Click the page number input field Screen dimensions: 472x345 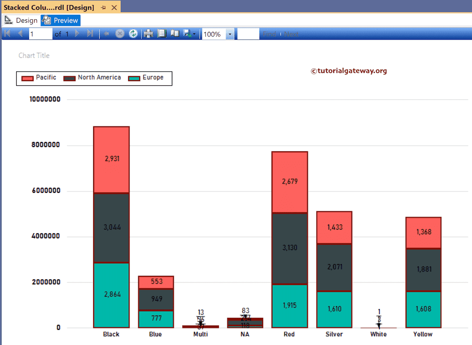(x=40, y=34)
